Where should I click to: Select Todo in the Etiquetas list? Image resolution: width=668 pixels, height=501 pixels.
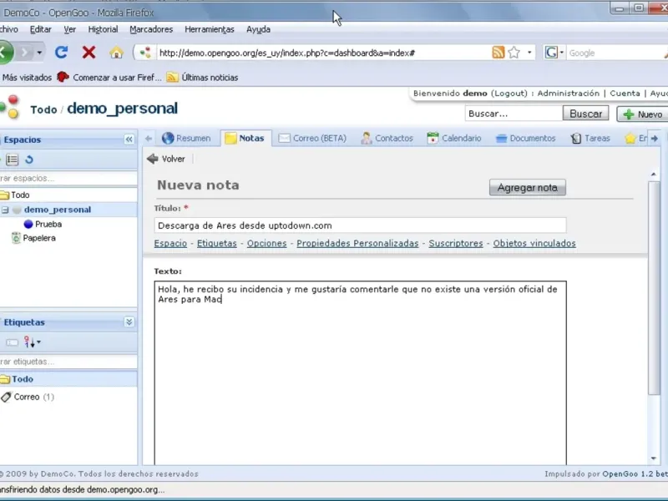[x=23, y=379]
